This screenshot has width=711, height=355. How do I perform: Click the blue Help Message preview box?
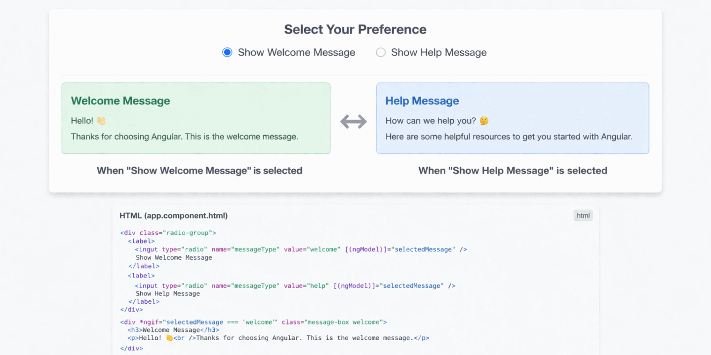[513, 118]
